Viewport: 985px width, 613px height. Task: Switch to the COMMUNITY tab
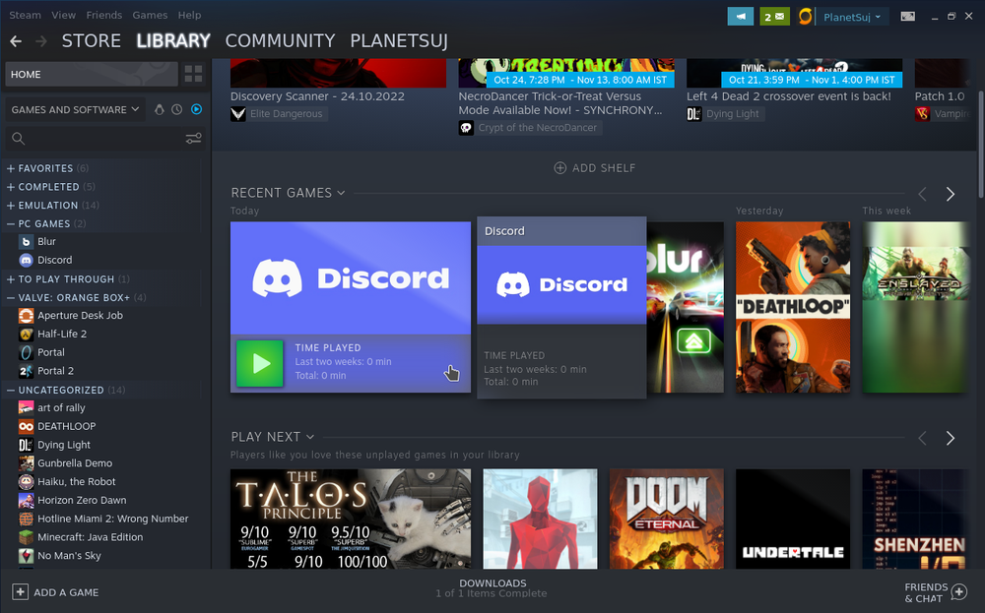(280, 40)
